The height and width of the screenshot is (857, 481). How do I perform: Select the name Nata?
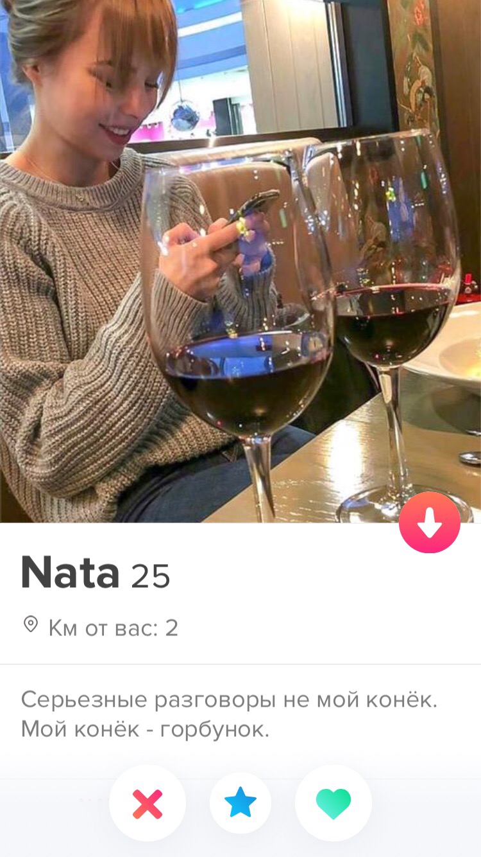[70, 572]
